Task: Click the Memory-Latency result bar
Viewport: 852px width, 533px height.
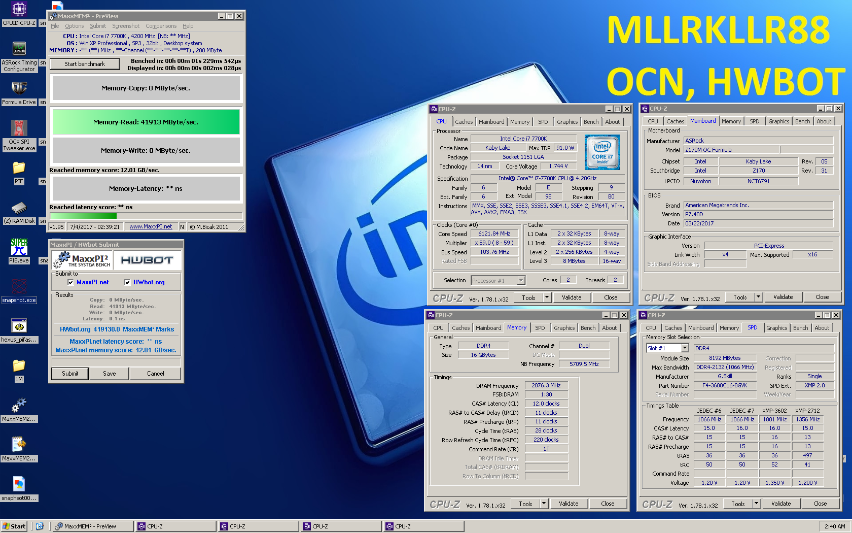Action: (146, 188)
